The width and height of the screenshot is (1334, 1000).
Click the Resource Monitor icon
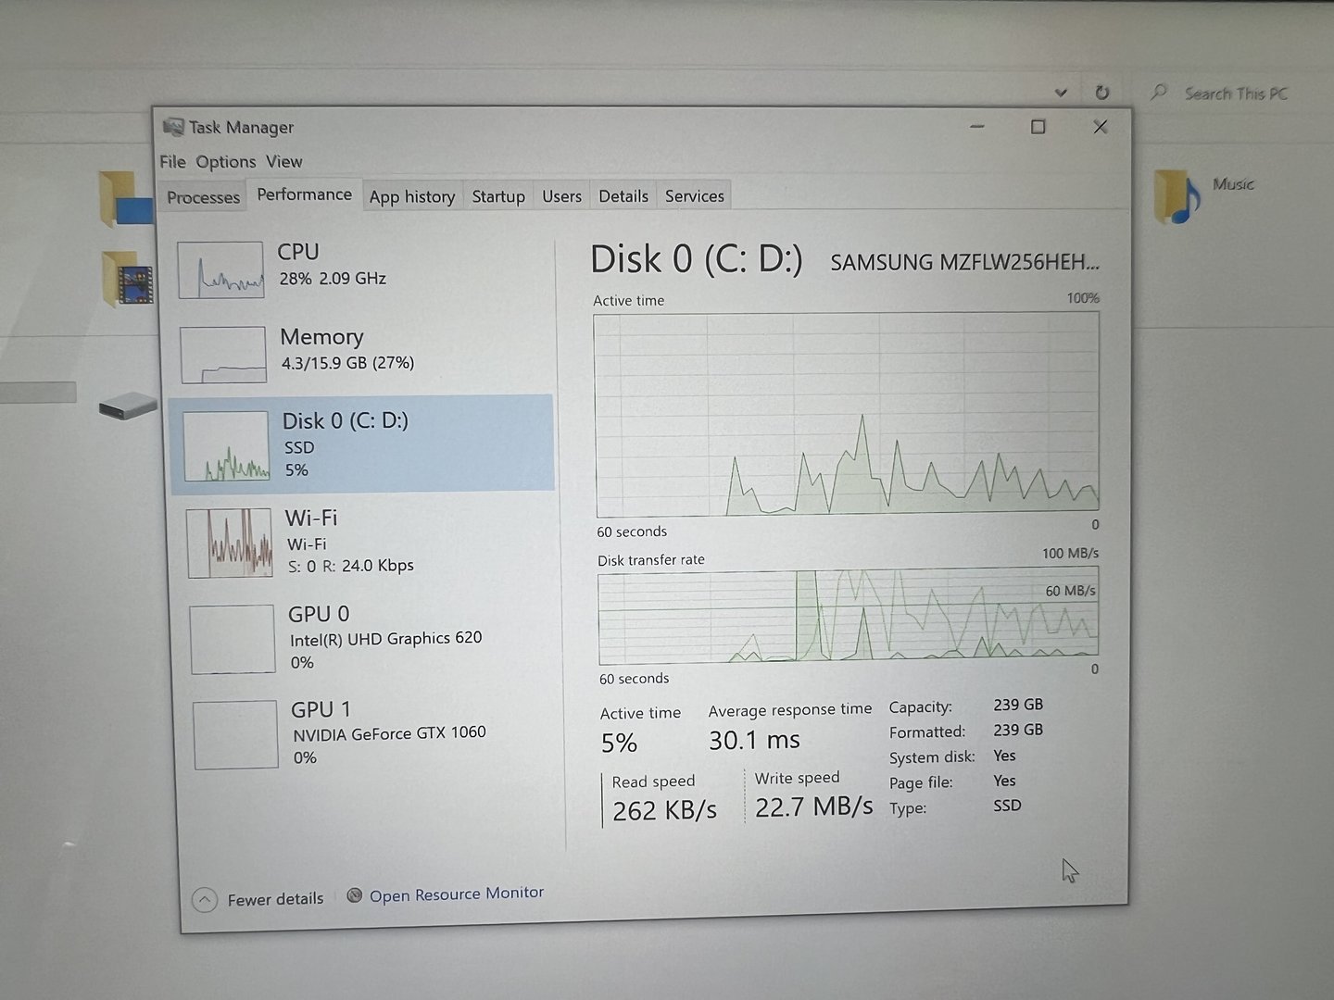click(x=354, y=895)
